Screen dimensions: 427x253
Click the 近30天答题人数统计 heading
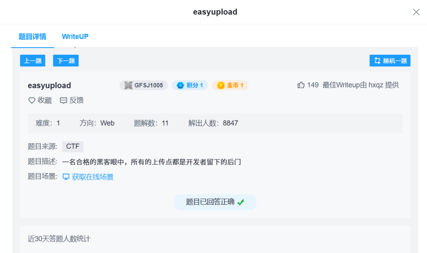point(59,239)
